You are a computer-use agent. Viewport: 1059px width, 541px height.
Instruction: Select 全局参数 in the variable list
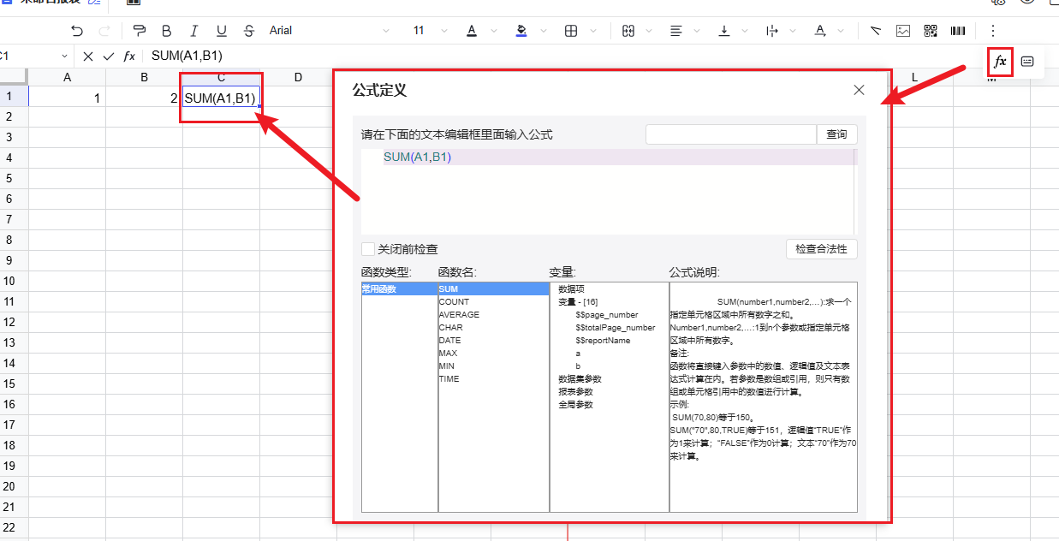point(575,405)
